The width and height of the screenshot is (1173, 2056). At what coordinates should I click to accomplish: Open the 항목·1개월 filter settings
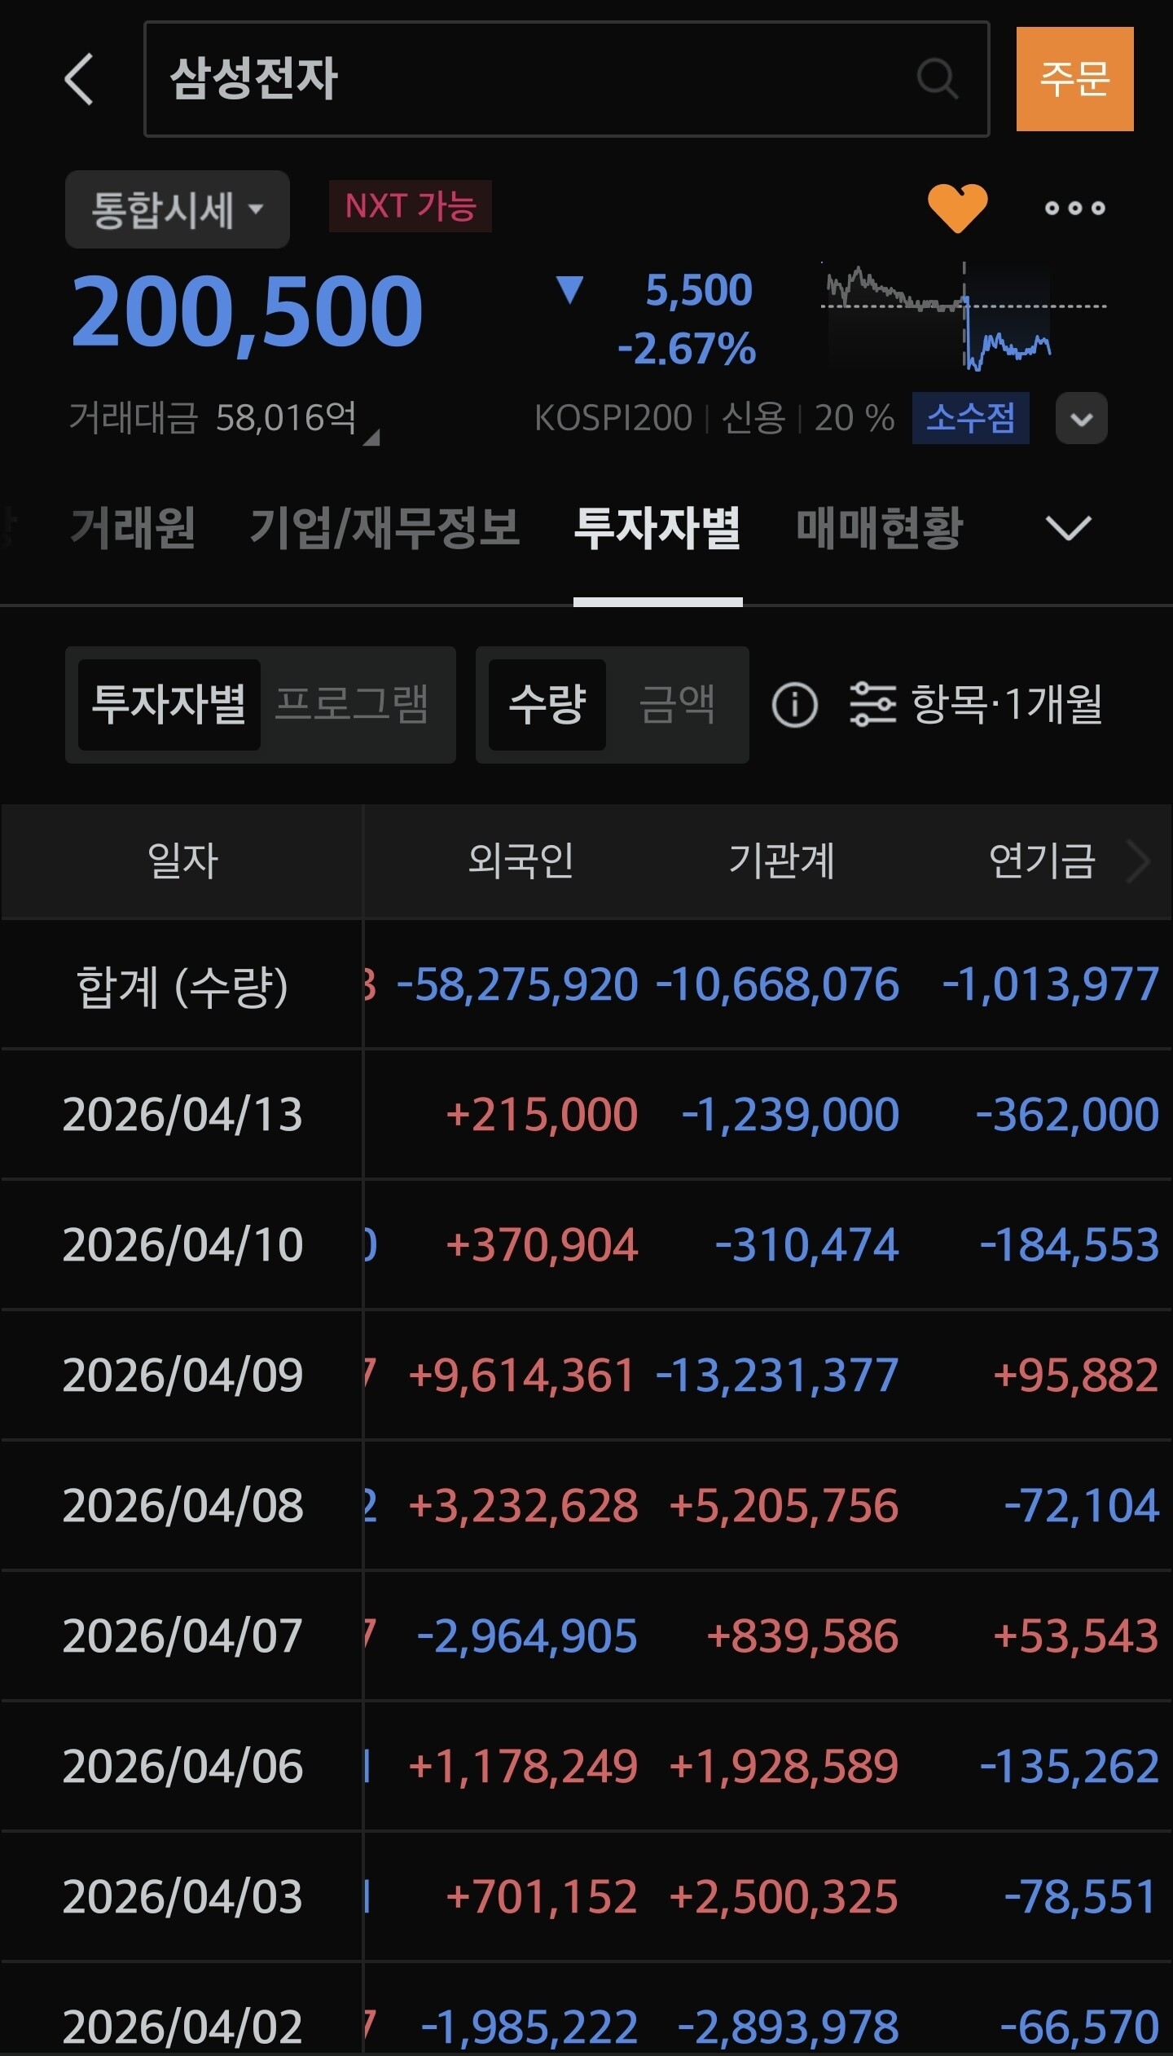pos(976,705)
